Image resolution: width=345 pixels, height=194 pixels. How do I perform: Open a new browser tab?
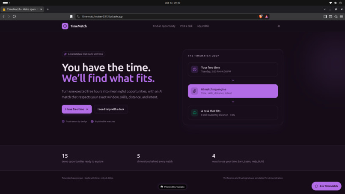point(48,9)
